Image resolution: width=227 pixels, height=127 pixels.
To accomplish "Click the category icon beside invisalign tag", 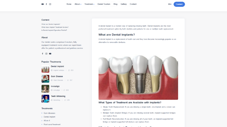I will [52, 90].
